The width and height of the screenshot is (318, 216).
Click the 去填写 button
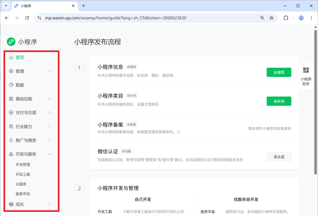pos(279,72)
